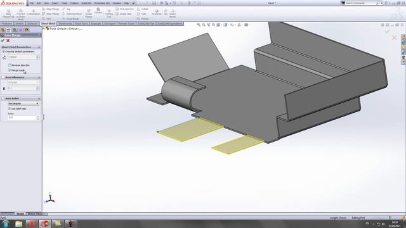Screen dimensions: 406x228
Task: Toggle Reverse direction checkbox
Action: tap(10, 65)
